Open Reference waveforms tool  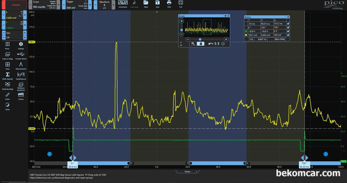click(21, 87)
